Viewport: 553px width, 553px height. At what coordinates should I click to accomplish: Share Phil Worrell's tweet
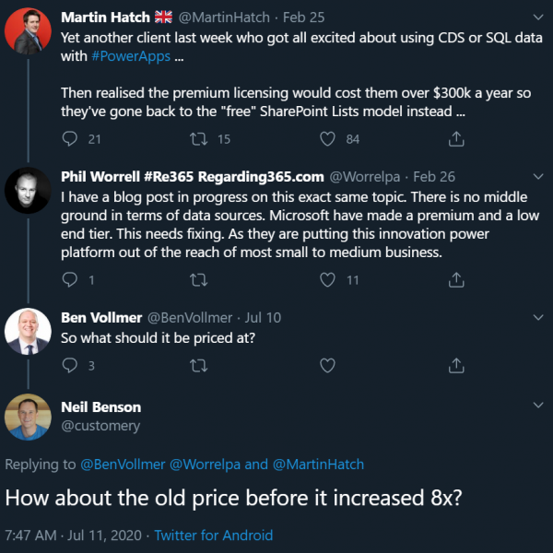point(456,279)
